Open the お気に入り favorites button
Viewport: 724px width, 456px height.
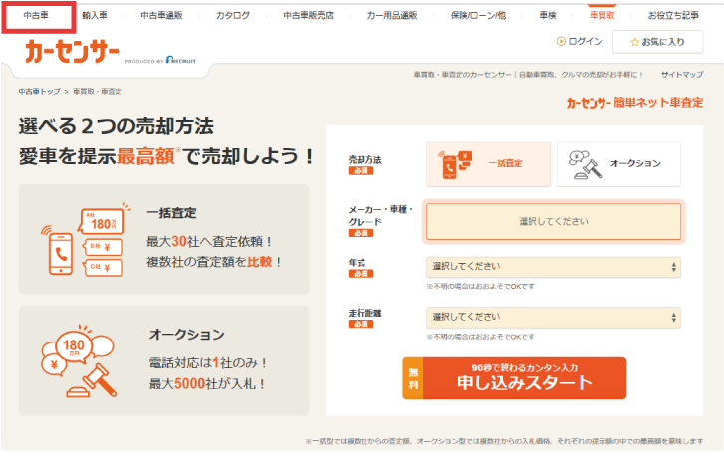657,42
